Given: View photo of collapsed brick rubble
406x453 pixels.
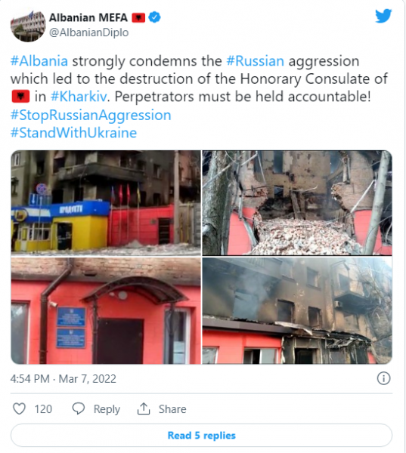Looking at the screenshot, I should pyautogui.click(x=297, y=203).
